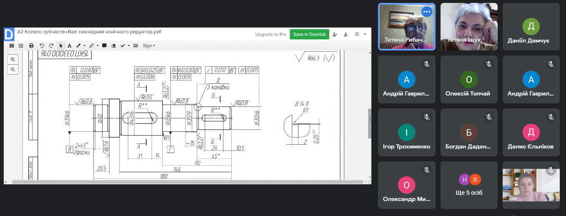Image resolution: width=566 pixels, height=216 pixels.
Task: Expand the checkmark stamp options arrow
Action: pos(129,45)
